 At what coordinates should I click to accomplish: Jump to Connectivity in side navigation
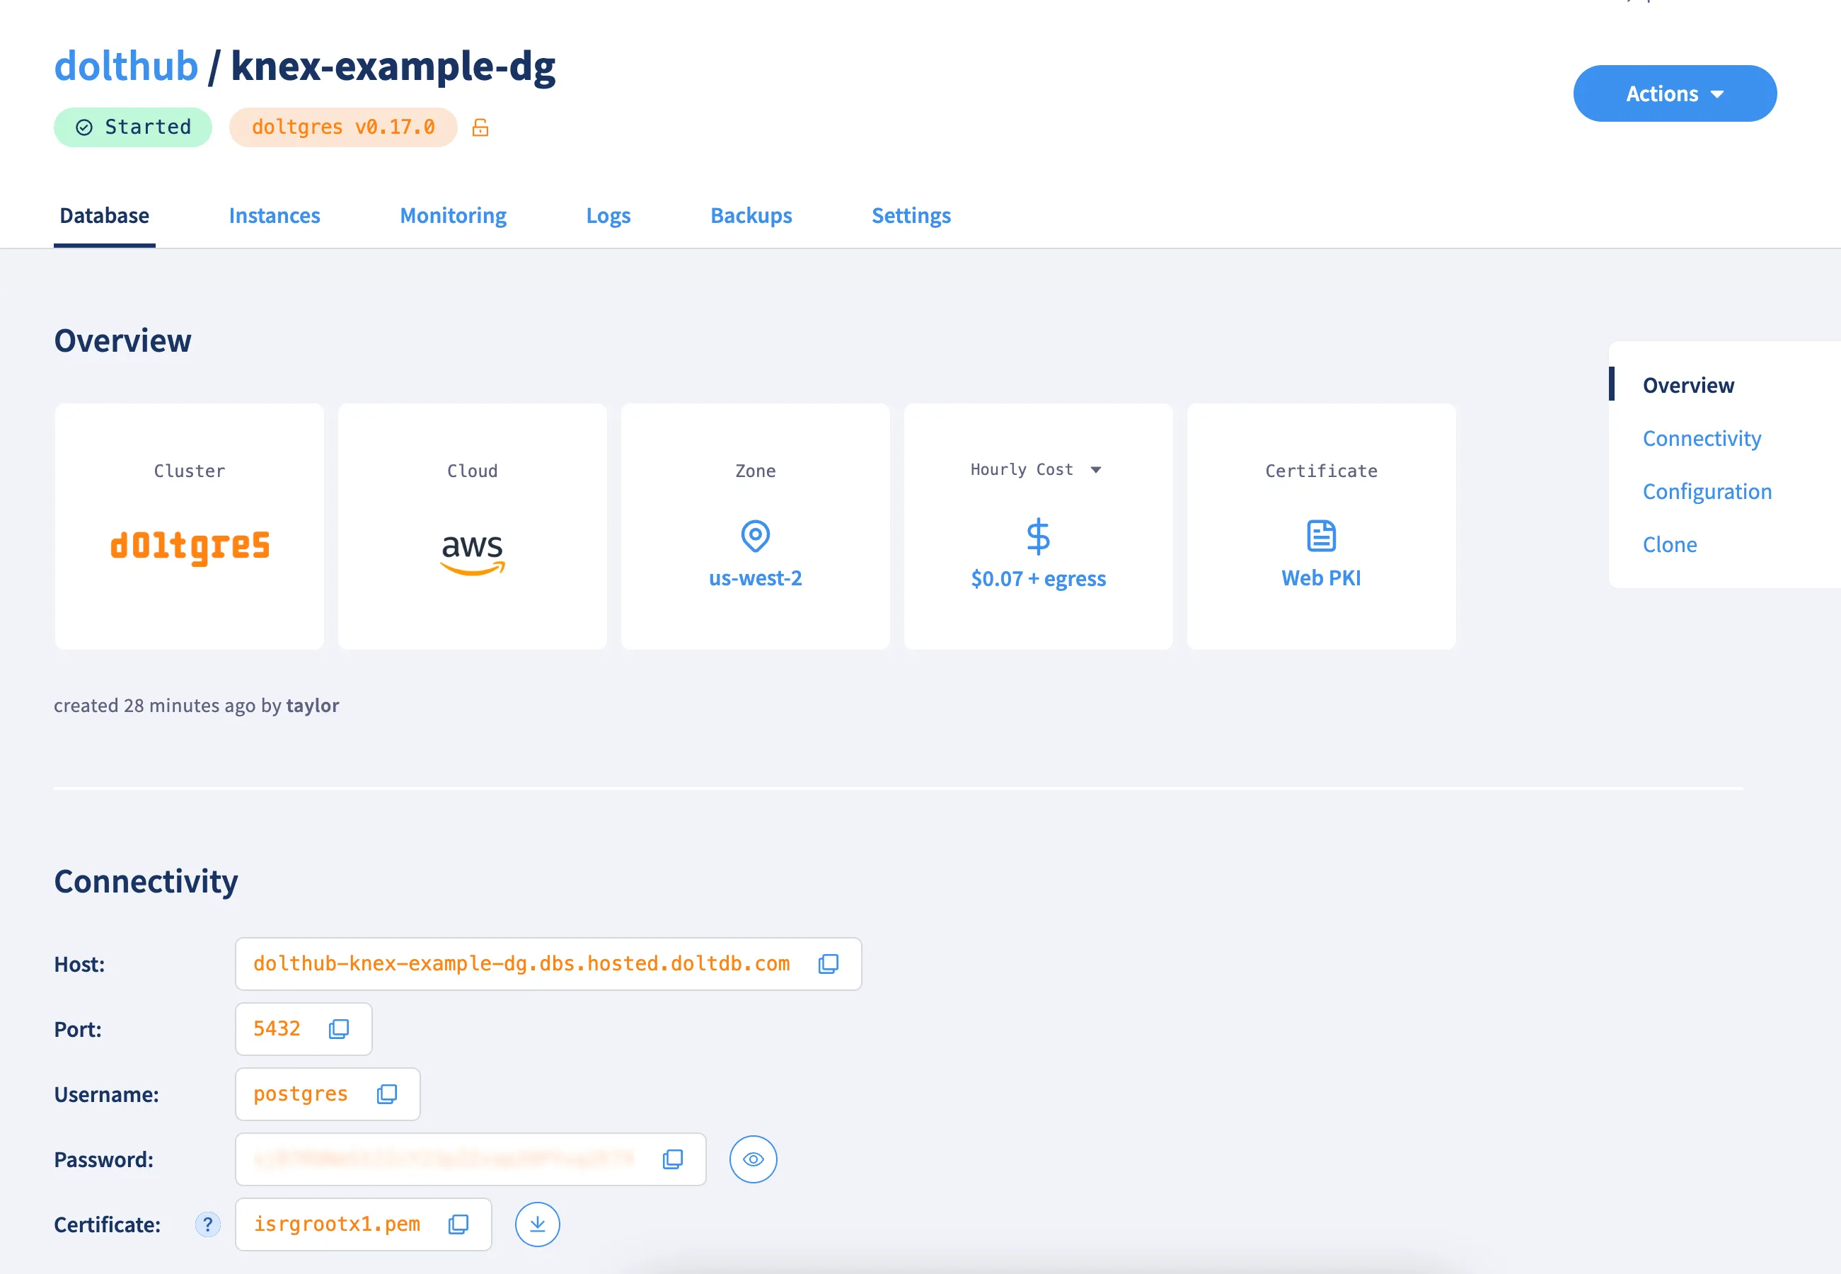click(x=1702, y=438)
